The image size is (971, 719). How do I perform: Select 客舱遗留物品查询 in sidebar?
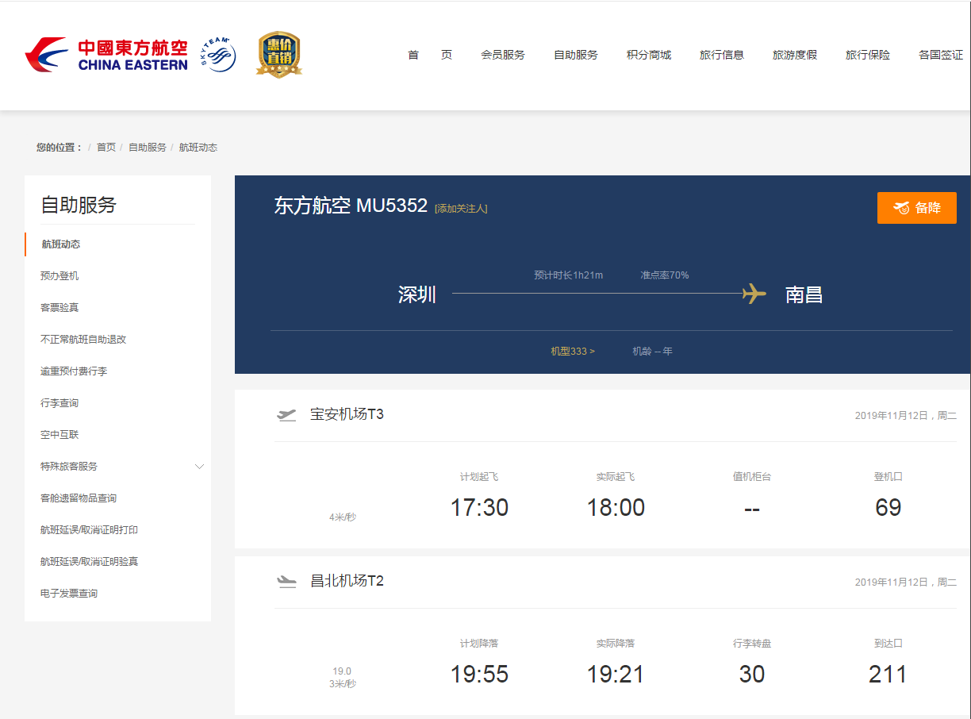(79, 498)
